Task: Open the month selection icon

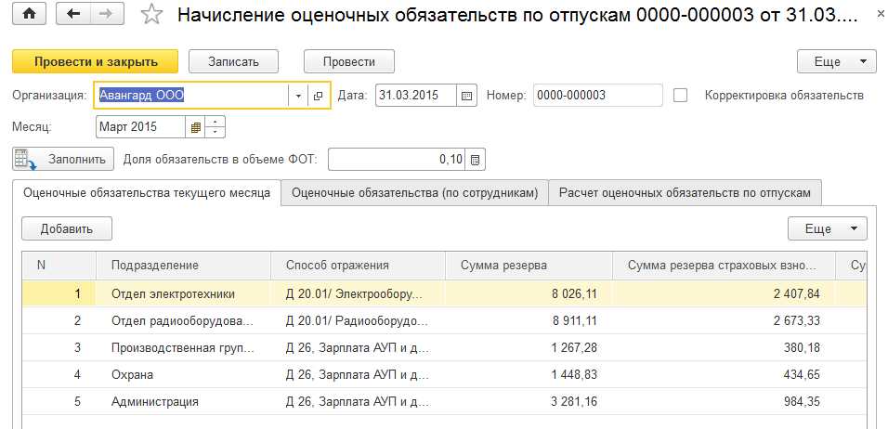Action: [195, 127]
